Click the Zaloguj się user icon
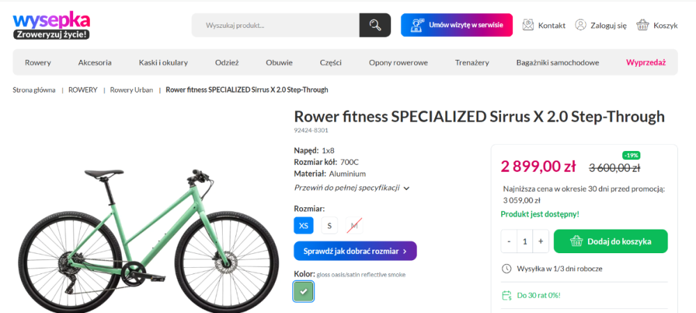696x313 pixels. 580,25
